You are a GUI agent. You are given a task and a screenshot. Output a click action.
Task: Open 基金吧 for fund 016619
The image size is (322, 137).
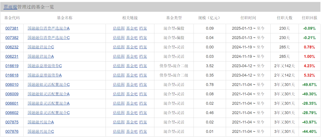tap(132, 66)
